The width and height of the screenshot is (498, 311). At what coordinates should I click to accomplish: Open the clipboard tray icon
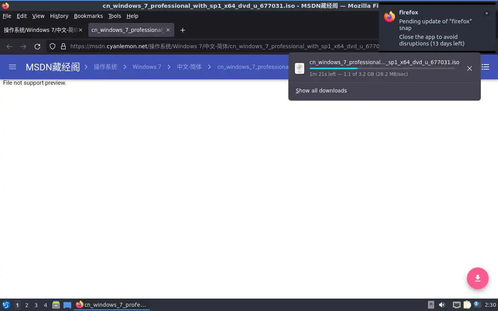467,305
